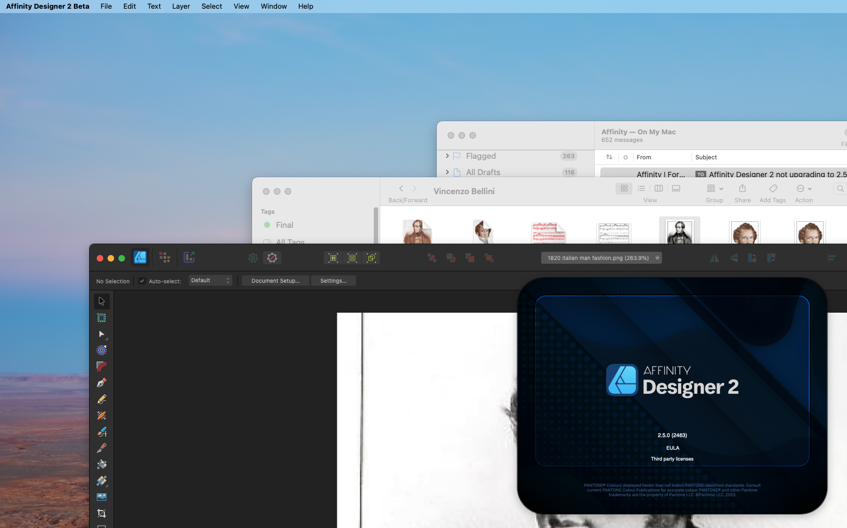Click the green Final tag swatch

pyautogui.click(x=267, y=225)
